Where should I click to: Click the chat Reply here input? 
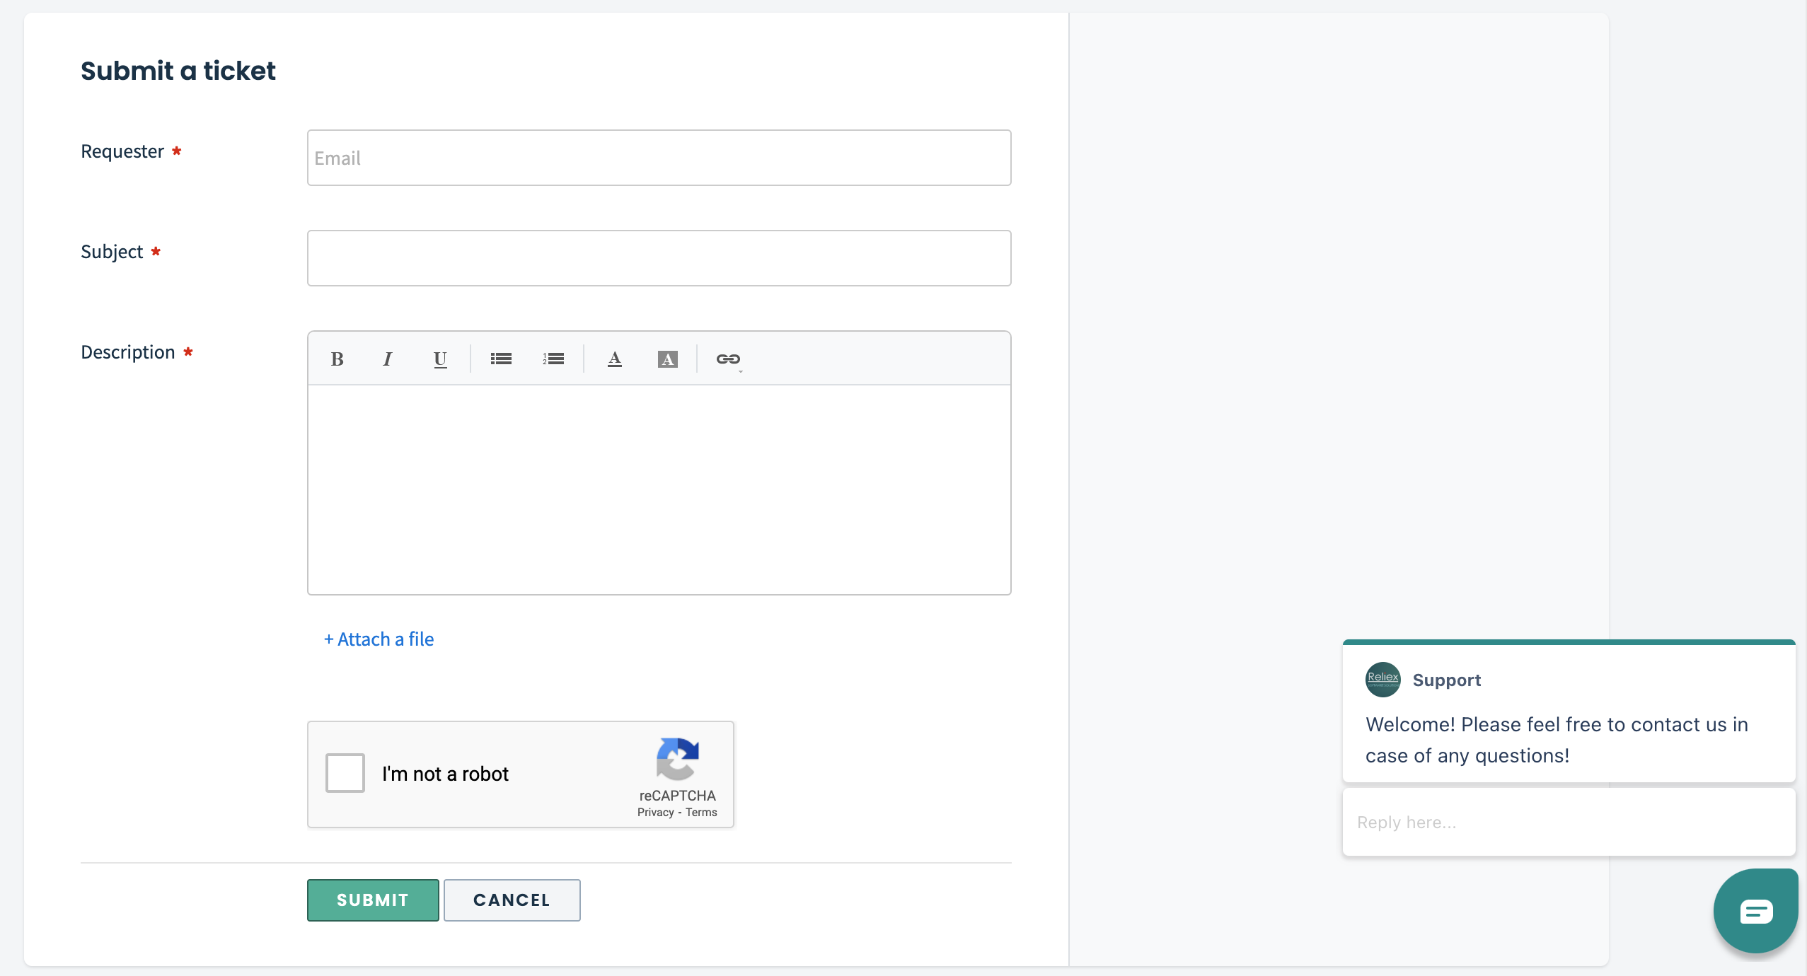1568,823
